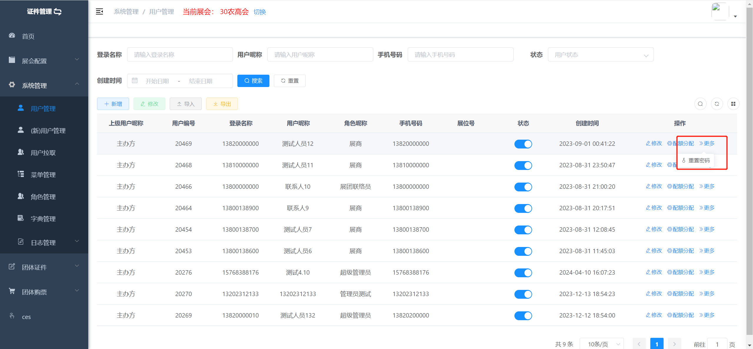Click the 证件管理 switch icon in the logo
This screenshot has height=349, width=753.
click(58, 12)
